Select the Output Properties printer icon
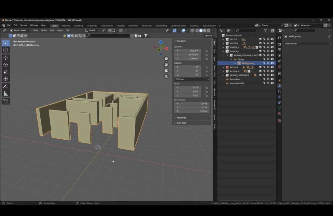This screenshot has height=216, width=333. pos(279,49)
